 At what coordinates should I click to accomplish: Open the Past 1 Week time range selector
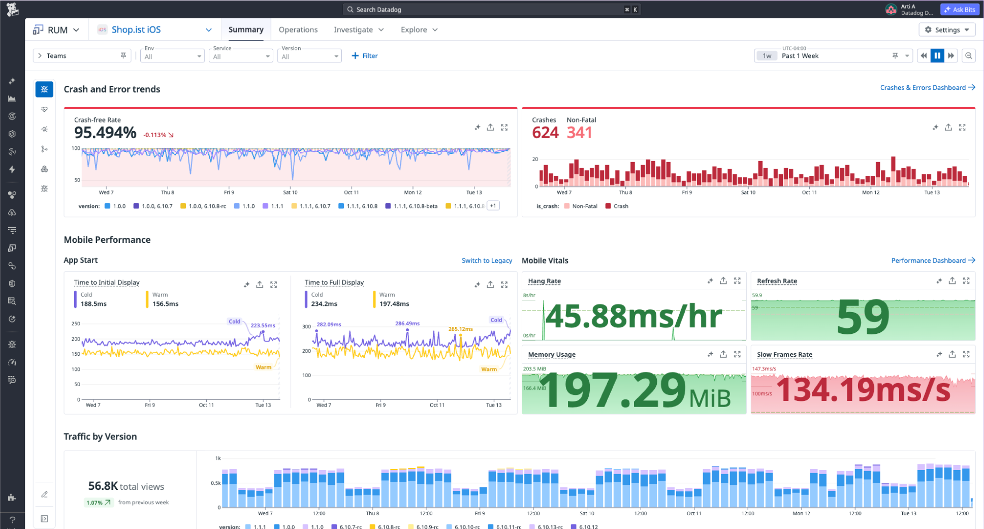[x=833, y=56]
